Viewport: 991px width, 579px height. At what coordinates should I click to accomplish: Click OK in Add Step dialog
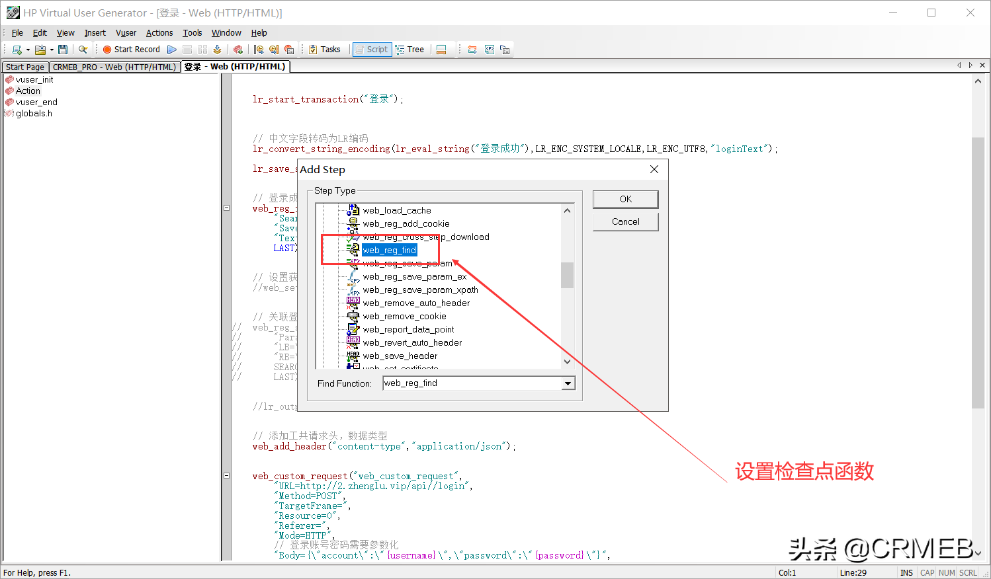[625, 199]
